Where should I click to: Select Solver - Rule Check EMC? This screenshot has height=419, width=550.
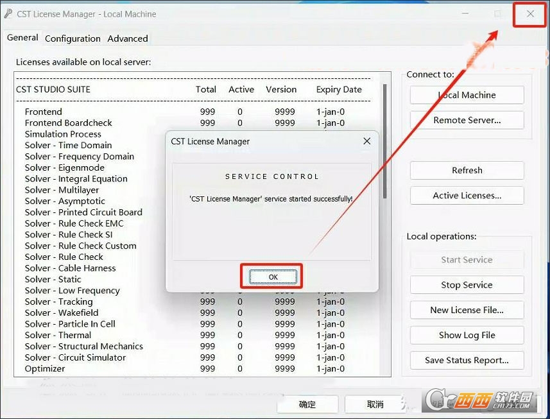74,224
